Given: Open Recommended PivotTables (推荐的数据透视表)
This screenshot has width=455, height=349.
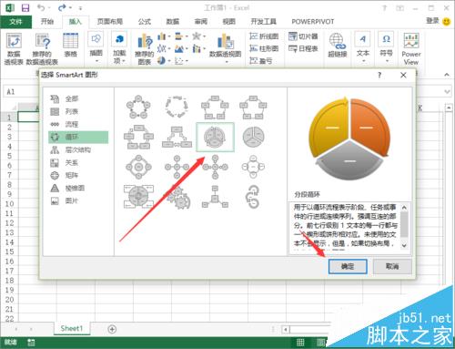Looking at the screenshot, I should click(42, 49).
